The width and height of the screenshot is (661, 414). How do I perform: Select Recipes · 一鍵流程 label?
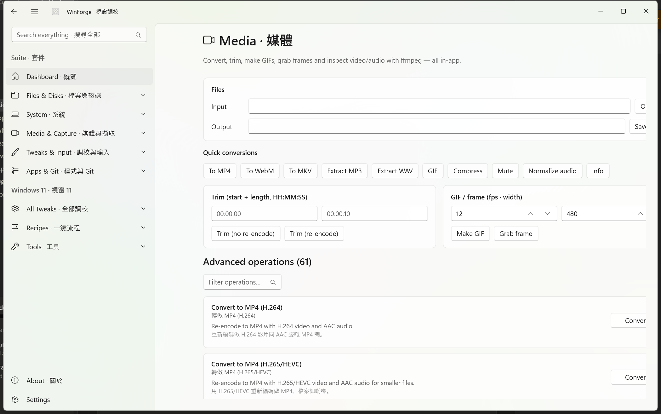(x=53, y=228)
